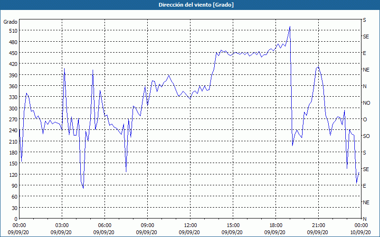Screen dimensions: 380x237
Task: Select the 12:00 time label
Action: (190, 226)
